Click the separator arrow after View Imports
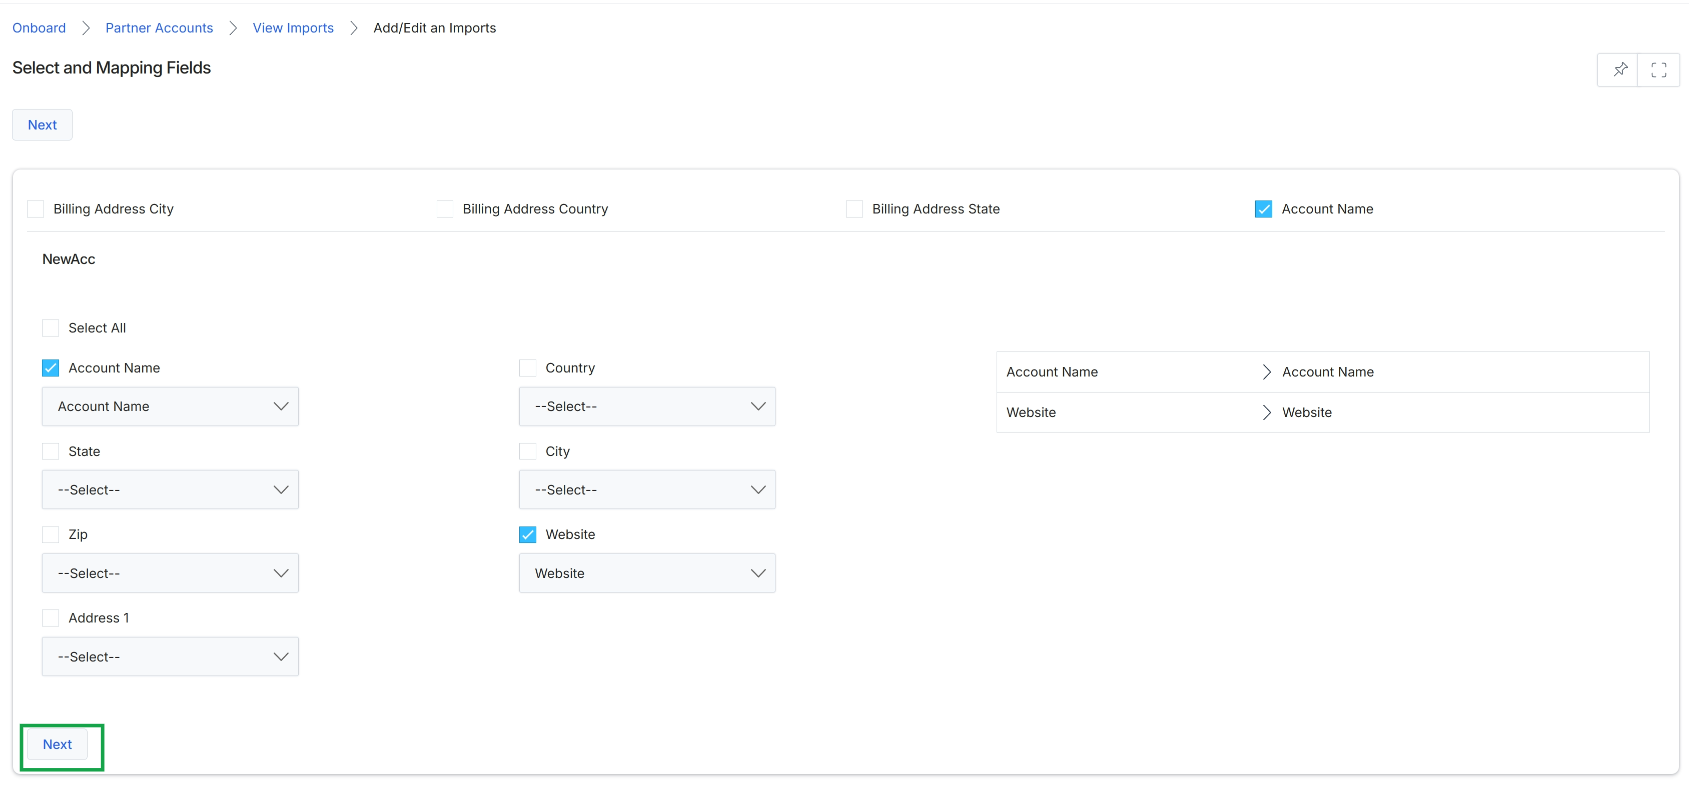 tap(353, 28)
